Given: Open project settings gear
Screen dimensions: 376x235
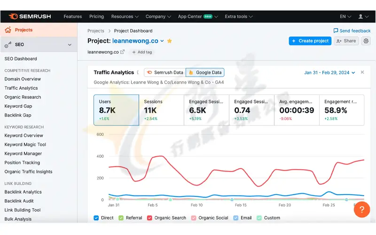Looking at the screenshot, I should click(366, 41).
